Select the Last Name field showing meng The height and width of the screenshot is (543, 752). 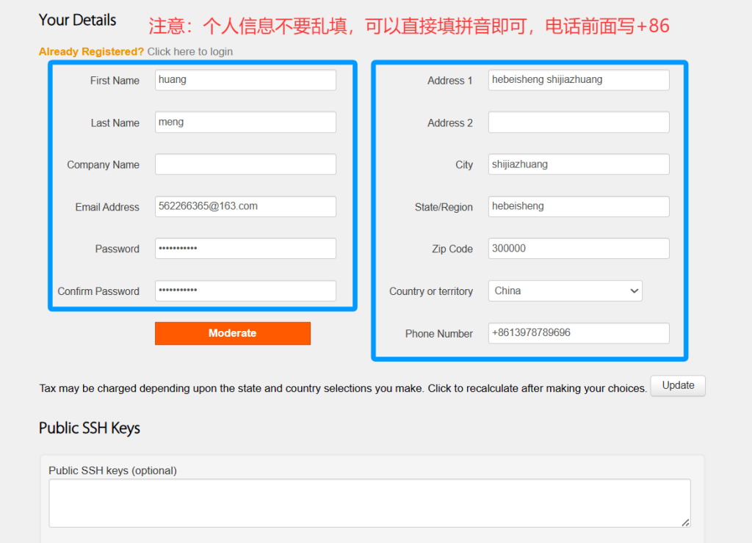pos(245,122)
